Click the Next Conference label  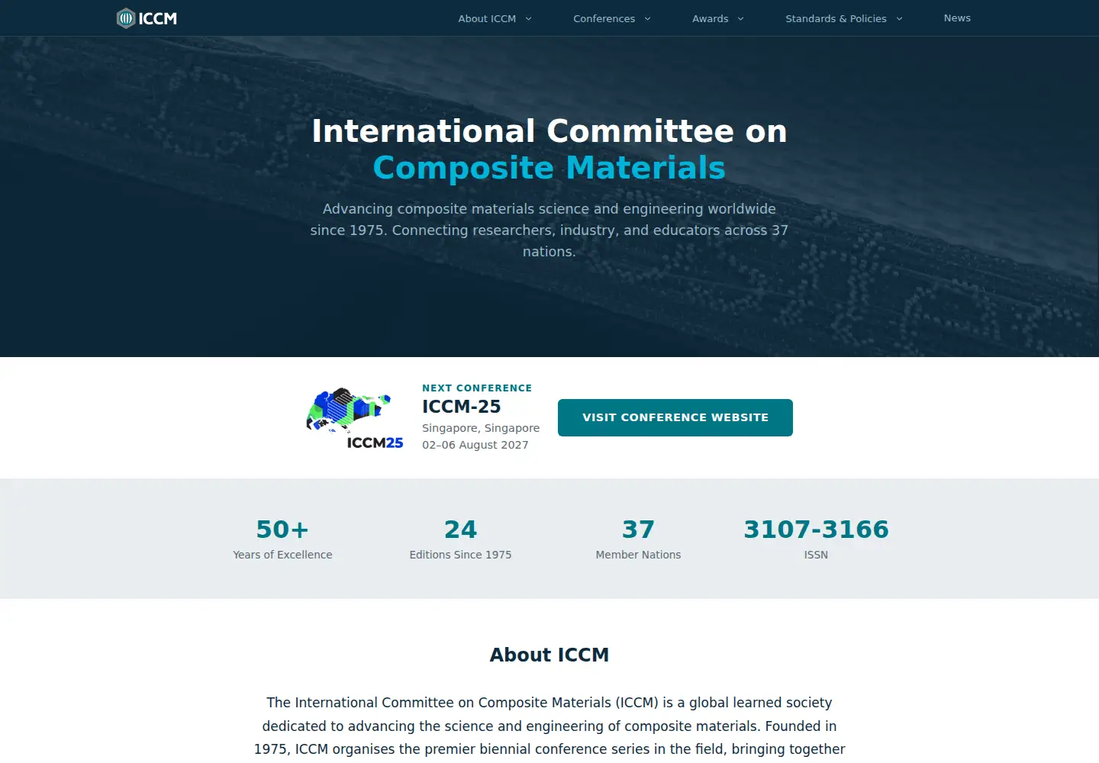[477, 388]
